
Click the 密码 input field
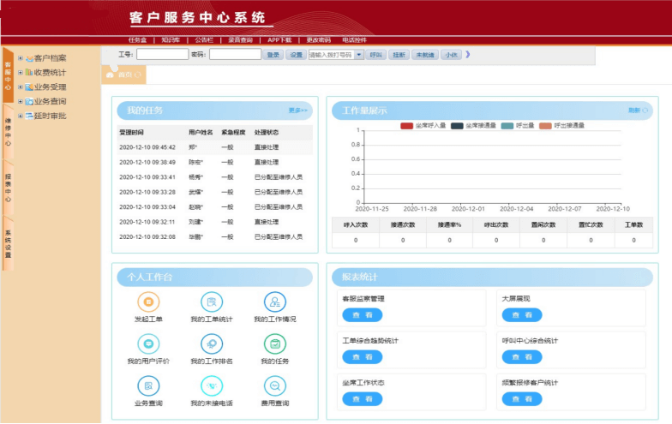[x=235, y=55]
